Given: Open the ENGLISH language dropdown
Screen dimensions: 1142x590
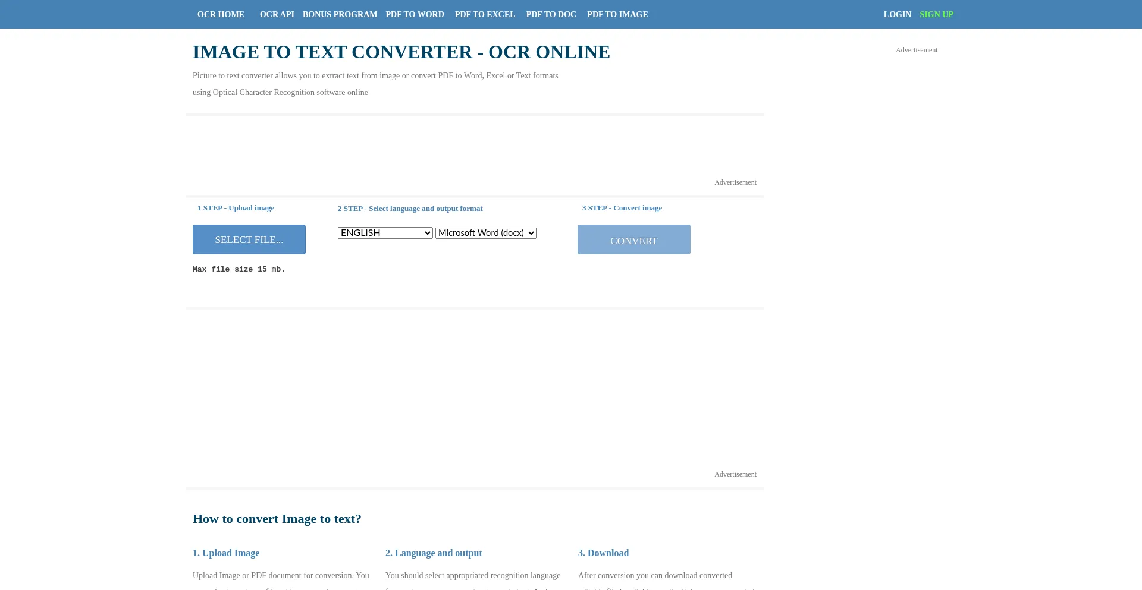Looking at the screenshot, I should coord(385,233).
